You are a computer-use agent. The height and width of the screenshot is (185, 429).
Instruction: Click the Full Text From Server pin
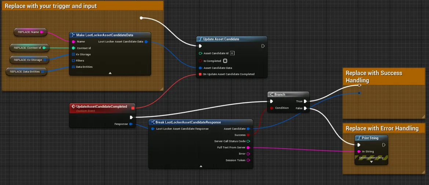(248, 148)
